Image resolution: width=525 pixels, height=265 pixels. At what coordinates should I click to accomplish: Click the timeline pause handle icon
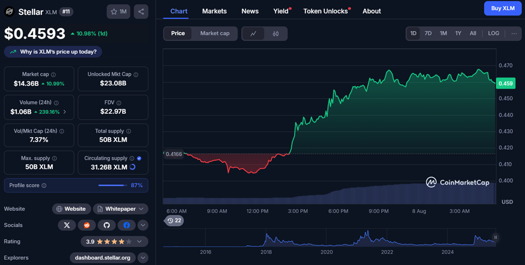coord(495,238)
